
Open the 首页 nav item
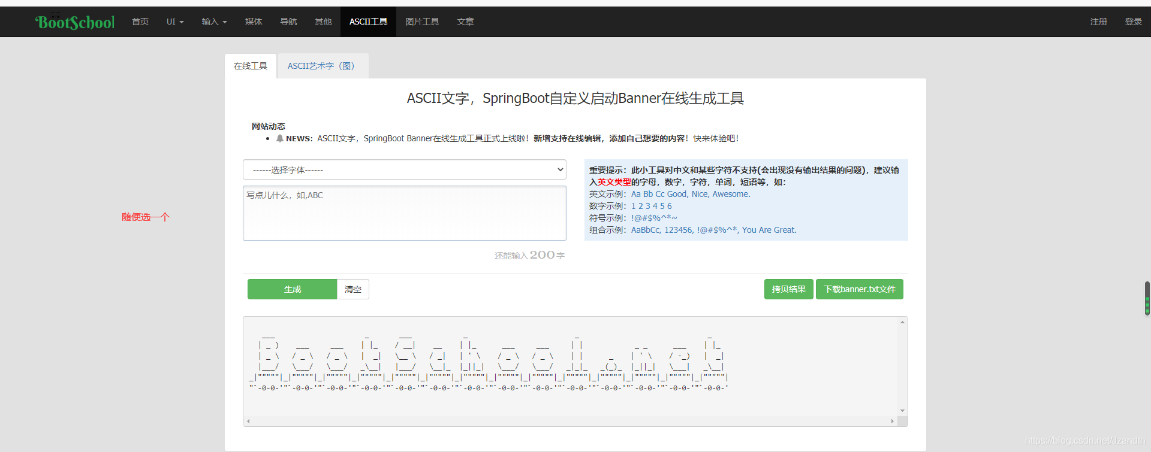pyautogui.click(x=140, y=22)
